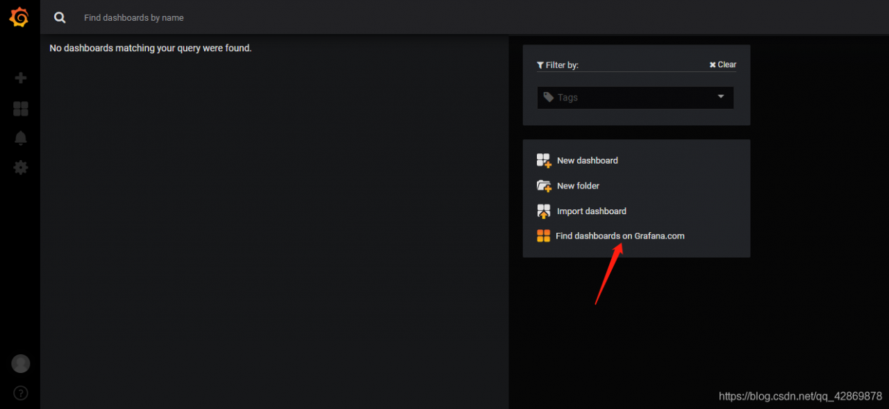Open the Create plus menu in sidebar
The height and width of the screenshot is (409, 889).
pos(21,78)
